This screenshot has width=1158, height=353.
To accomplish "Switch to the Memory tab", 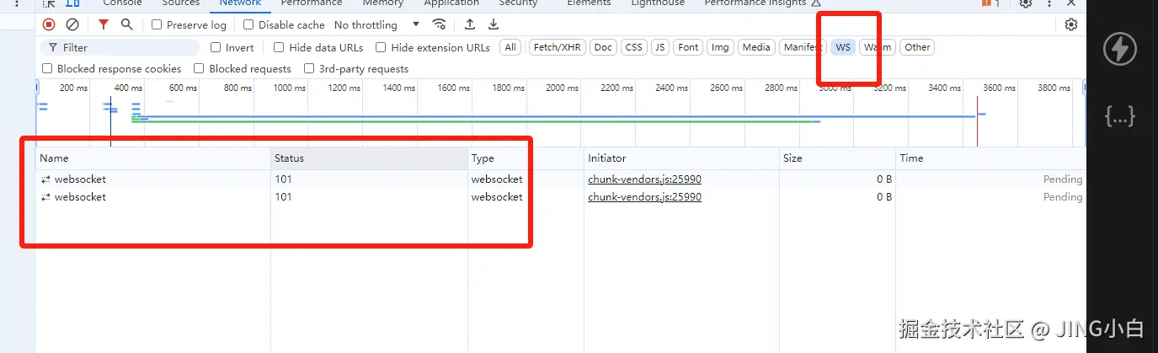I will click(383, 3).
